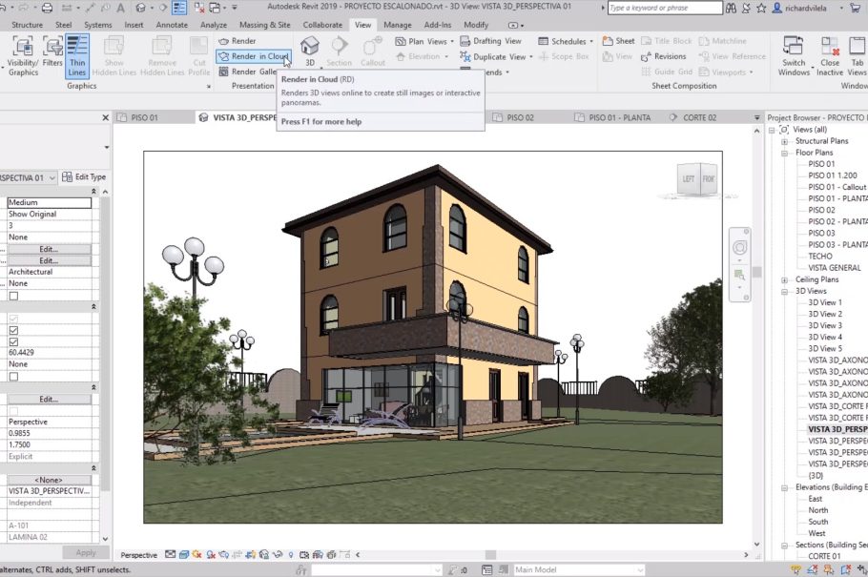Select 3D View 3 in browser

pyautogui.click(x=825, y=325)
